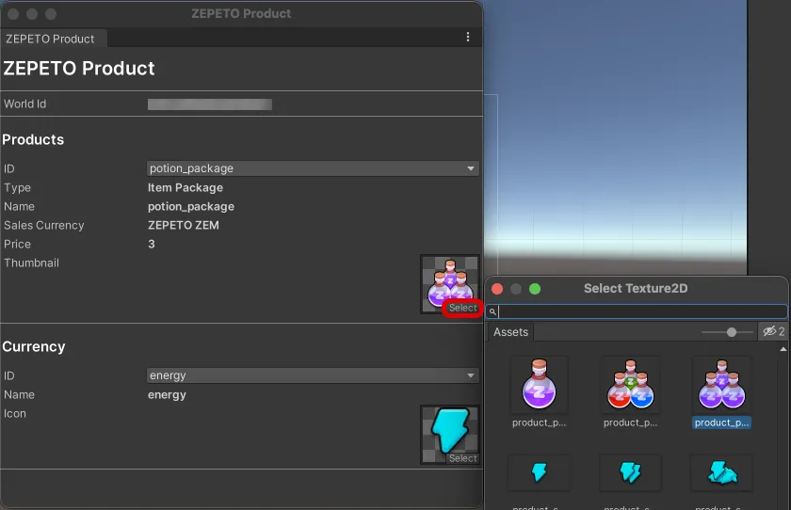The height and width of the screenshot is (510, 791).
Task: Click Select on the potion thumbnail
Action: pos(462,308)
